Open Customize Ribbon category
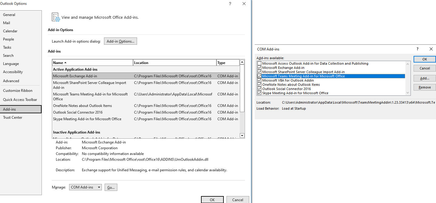 click(21, 91)
